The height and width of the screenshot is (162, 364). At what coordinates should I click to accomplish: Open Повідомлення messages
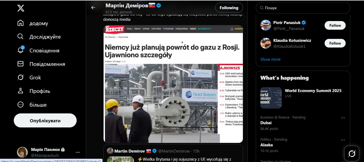tap(41, 64)
